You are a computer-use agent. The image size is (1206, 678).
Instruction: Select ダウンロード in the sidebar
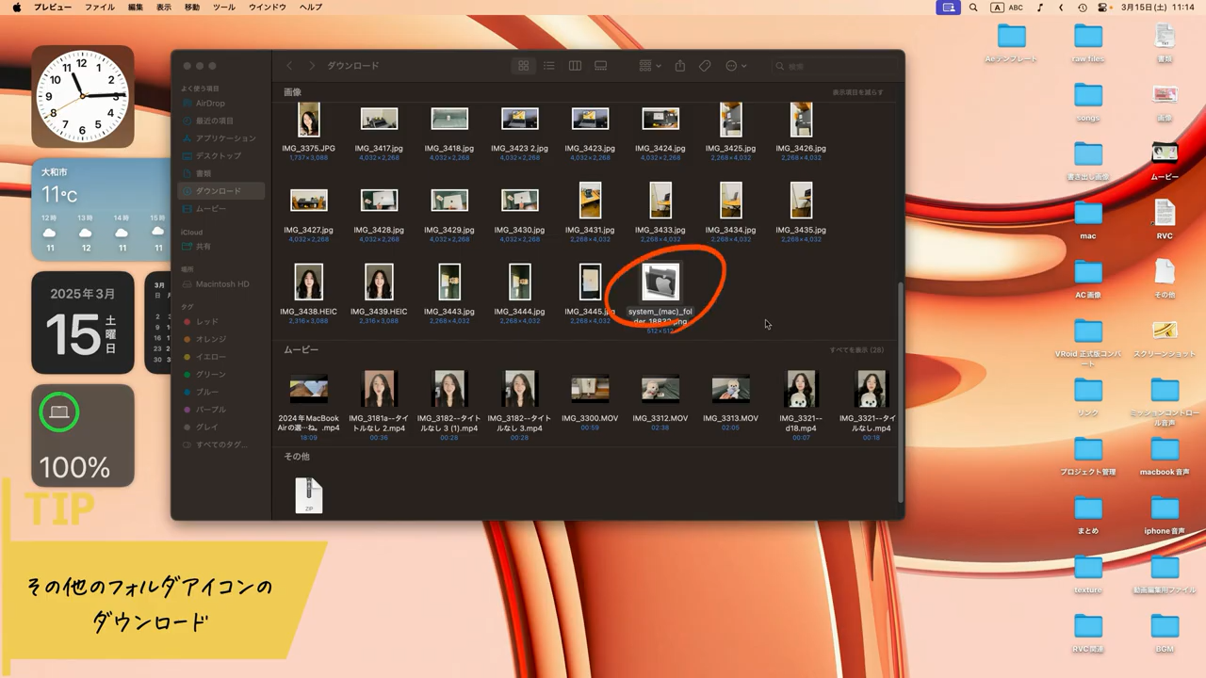point(219,191)
